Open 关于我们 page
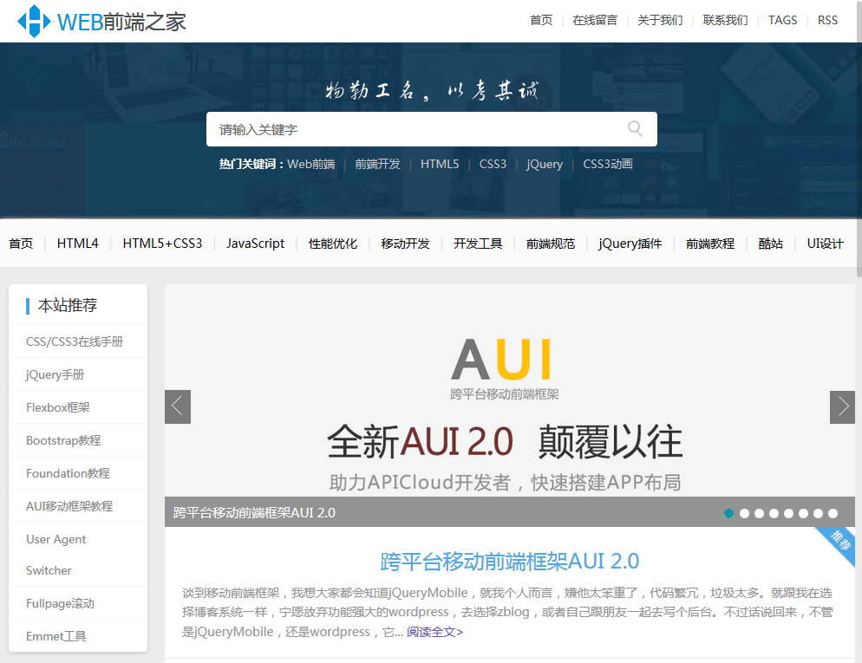 [x=660, y=20]
